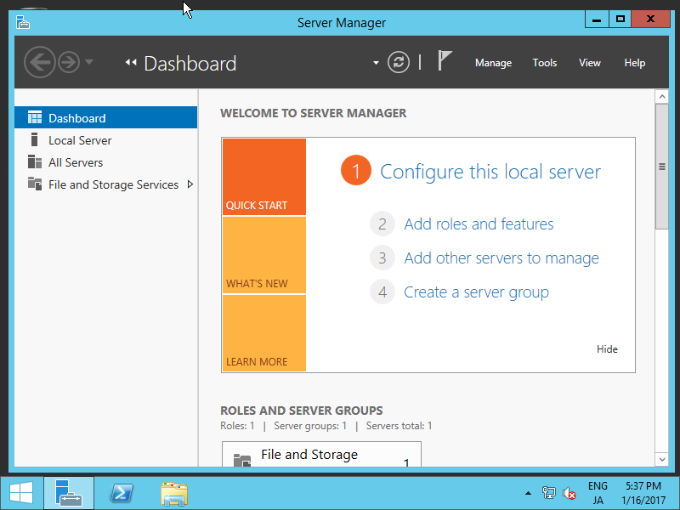Click the Local Server icon
This screenshot has width=680, height=510.
[x=35, y=139]
